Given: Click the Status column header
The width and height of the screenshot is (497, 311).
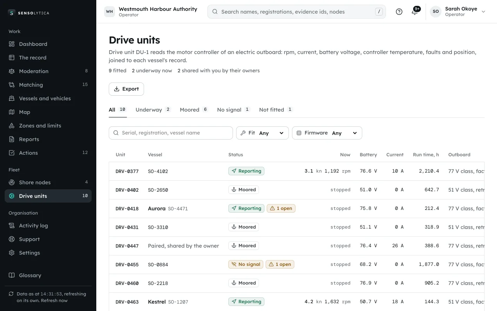Looking at the screenshot, I should coord(236,155).
